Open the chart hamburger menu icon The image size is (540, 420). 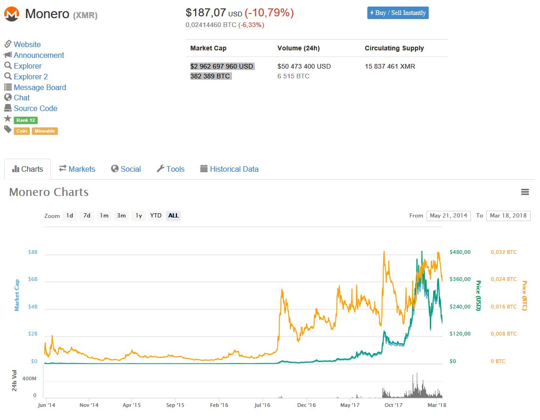click(525, 192)
